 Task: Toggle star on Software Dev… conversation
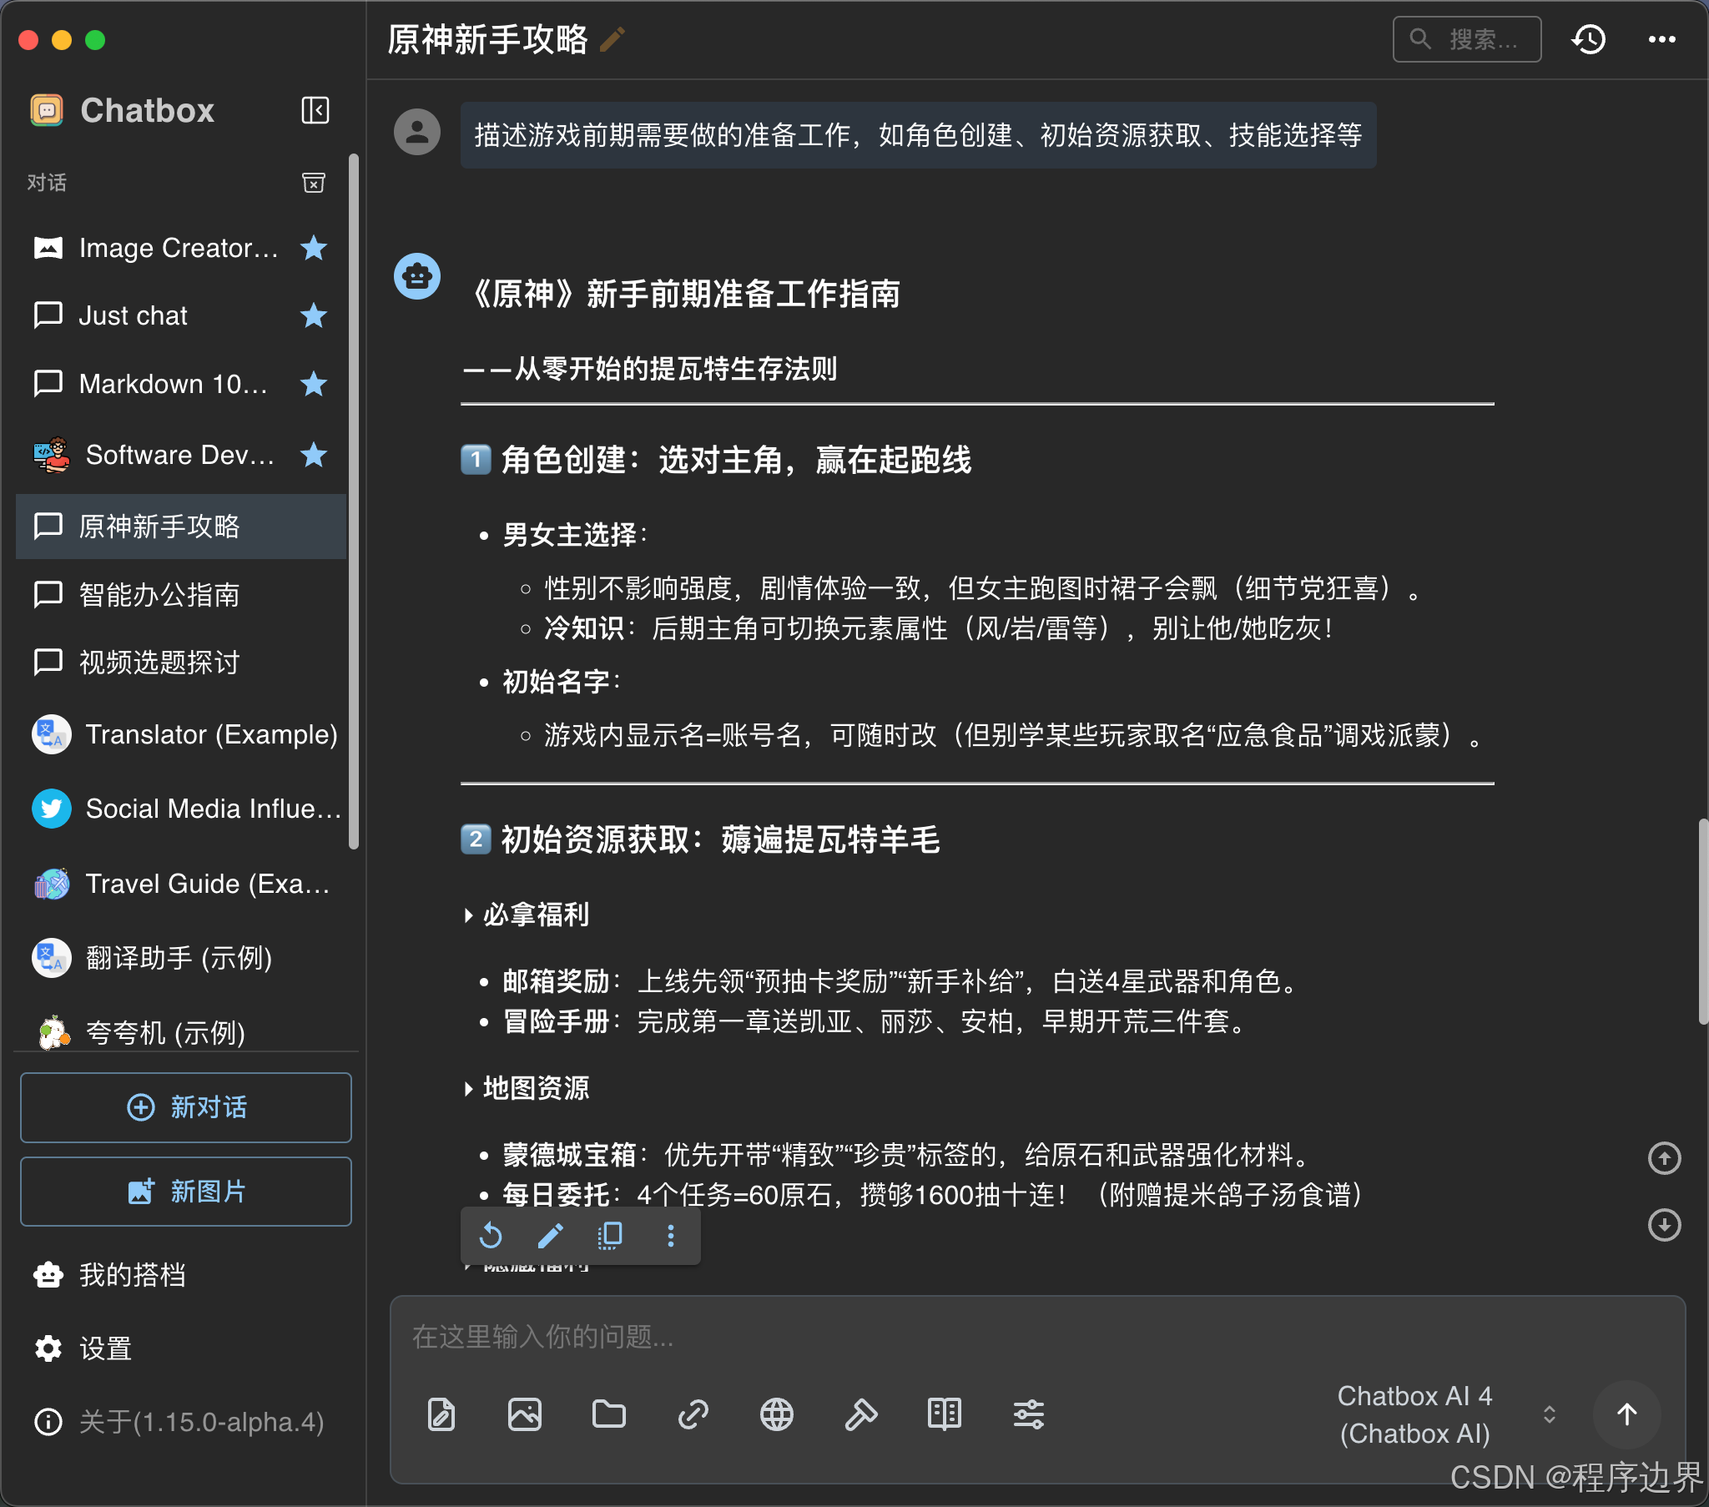(x=314, y=455)
